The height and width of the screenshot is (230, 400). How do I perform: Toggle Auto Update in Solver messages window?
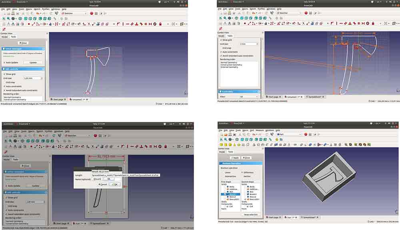11,62
